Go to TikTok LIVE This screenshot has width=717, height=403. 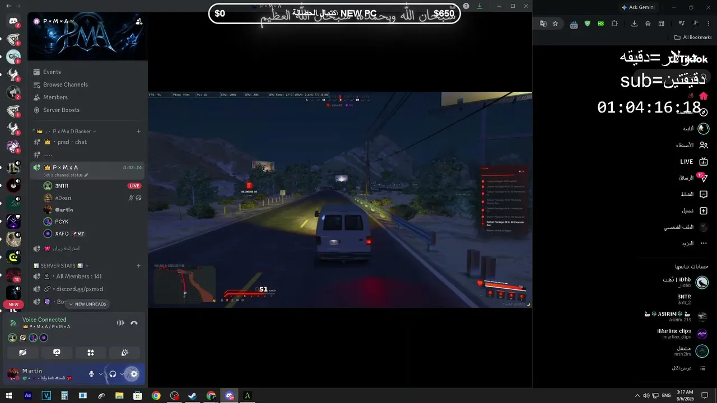tap(694, 162)
